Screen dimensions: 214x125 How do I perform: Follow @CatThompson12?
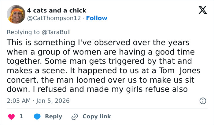click(x=97, y=18)
